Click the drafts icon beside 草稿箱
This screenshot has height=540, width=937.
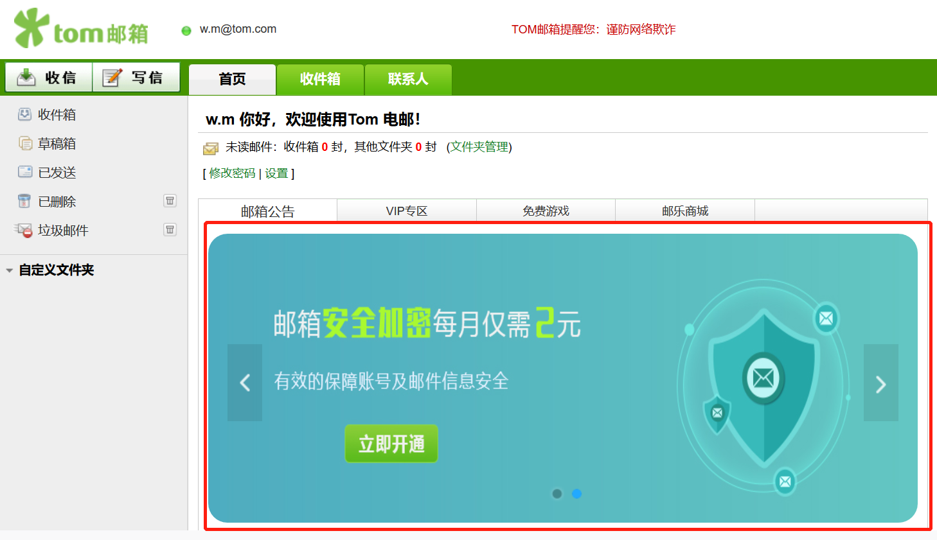tap(25, 143)
